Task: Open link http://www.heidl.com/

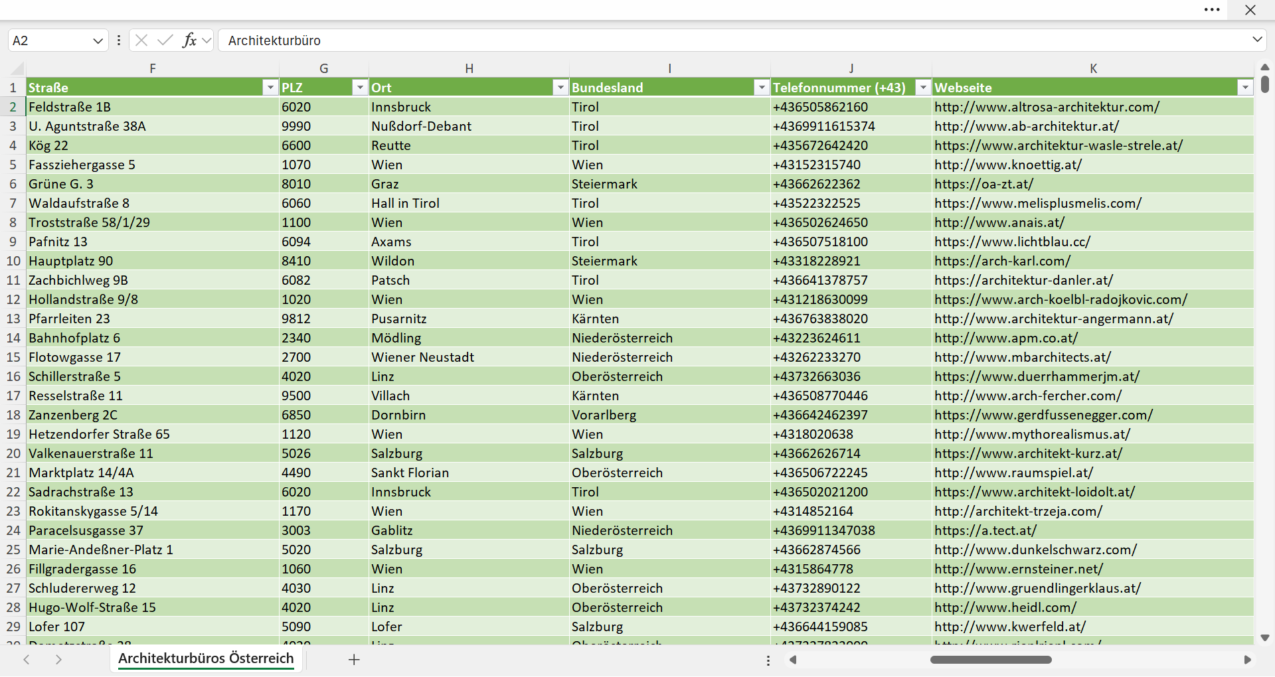Action: coord(1005,607)
